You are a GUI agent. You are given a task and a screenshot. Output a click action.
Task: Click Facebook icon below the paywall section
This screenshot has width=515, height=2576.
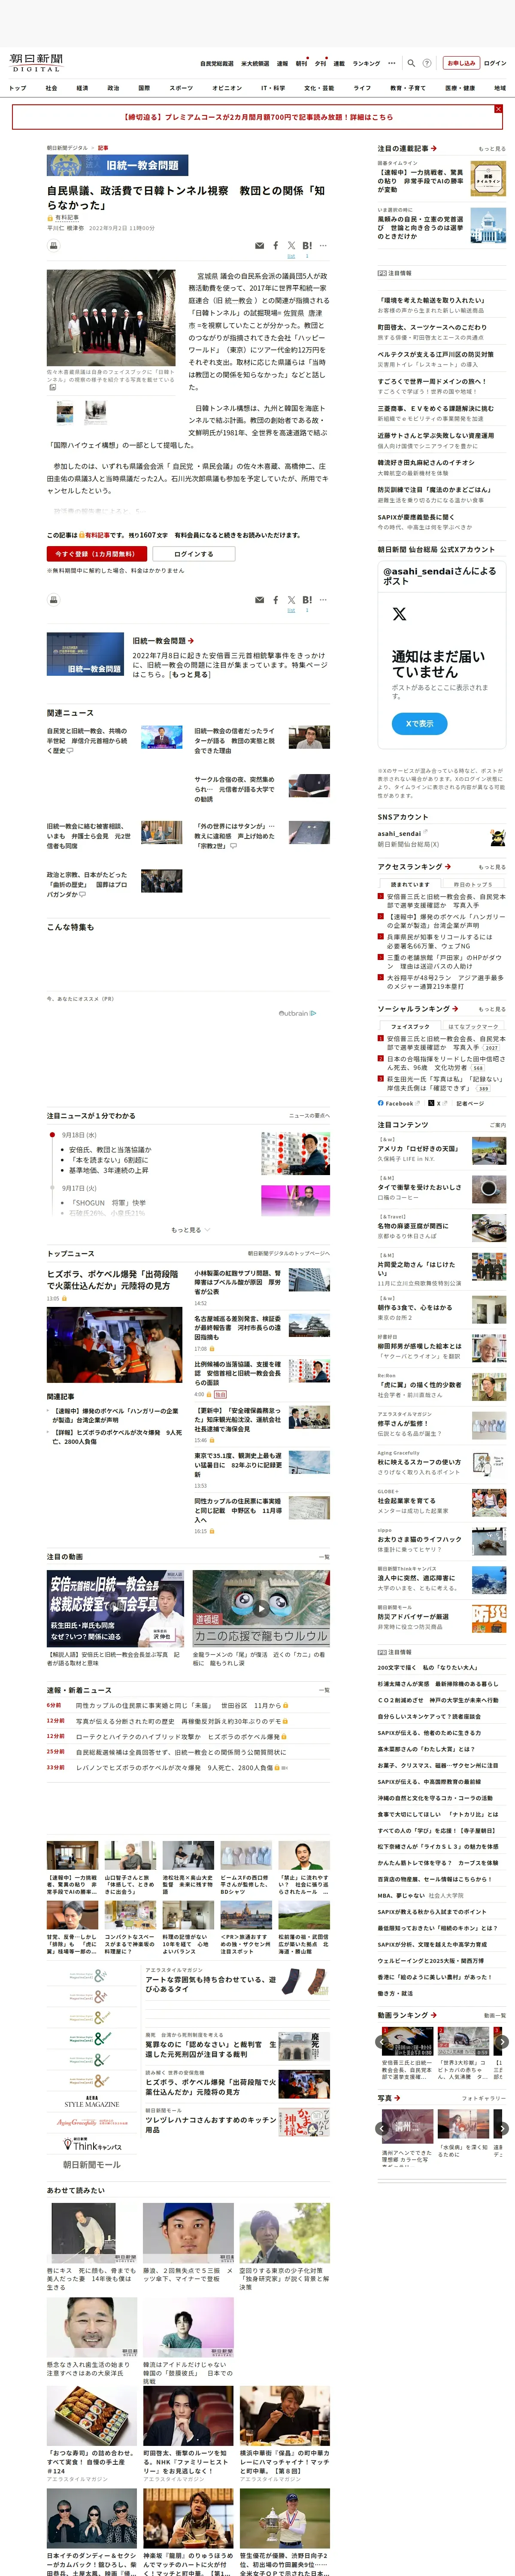[x=276, y=600]
